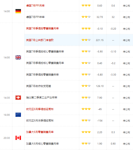Click the European Union flag icon
Image resolution: width=133 pixels, height=150 pixels.
click(18, 115)
